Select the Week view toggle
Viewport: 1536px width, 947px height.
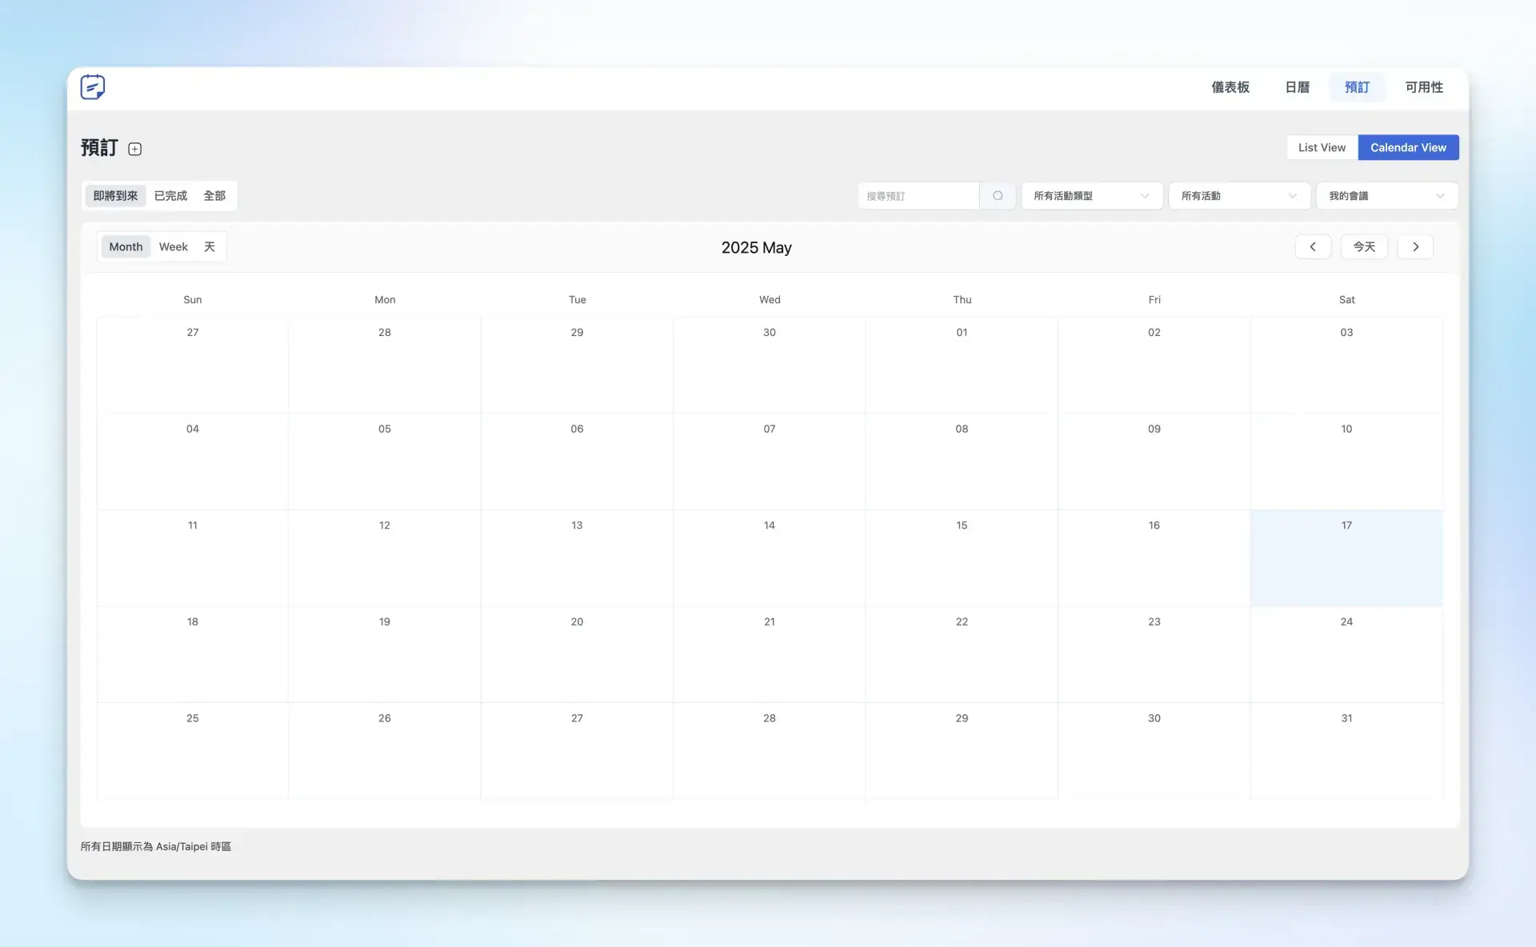pos(173,246)
